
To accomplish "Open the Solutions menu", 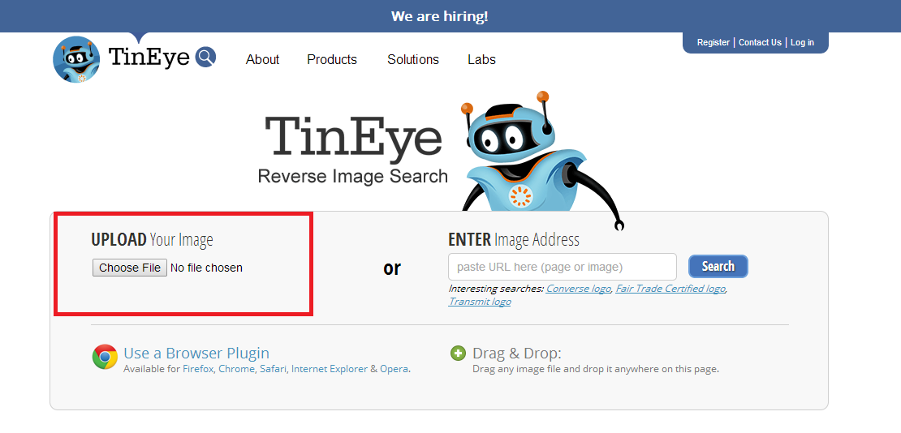I will 413,60.
